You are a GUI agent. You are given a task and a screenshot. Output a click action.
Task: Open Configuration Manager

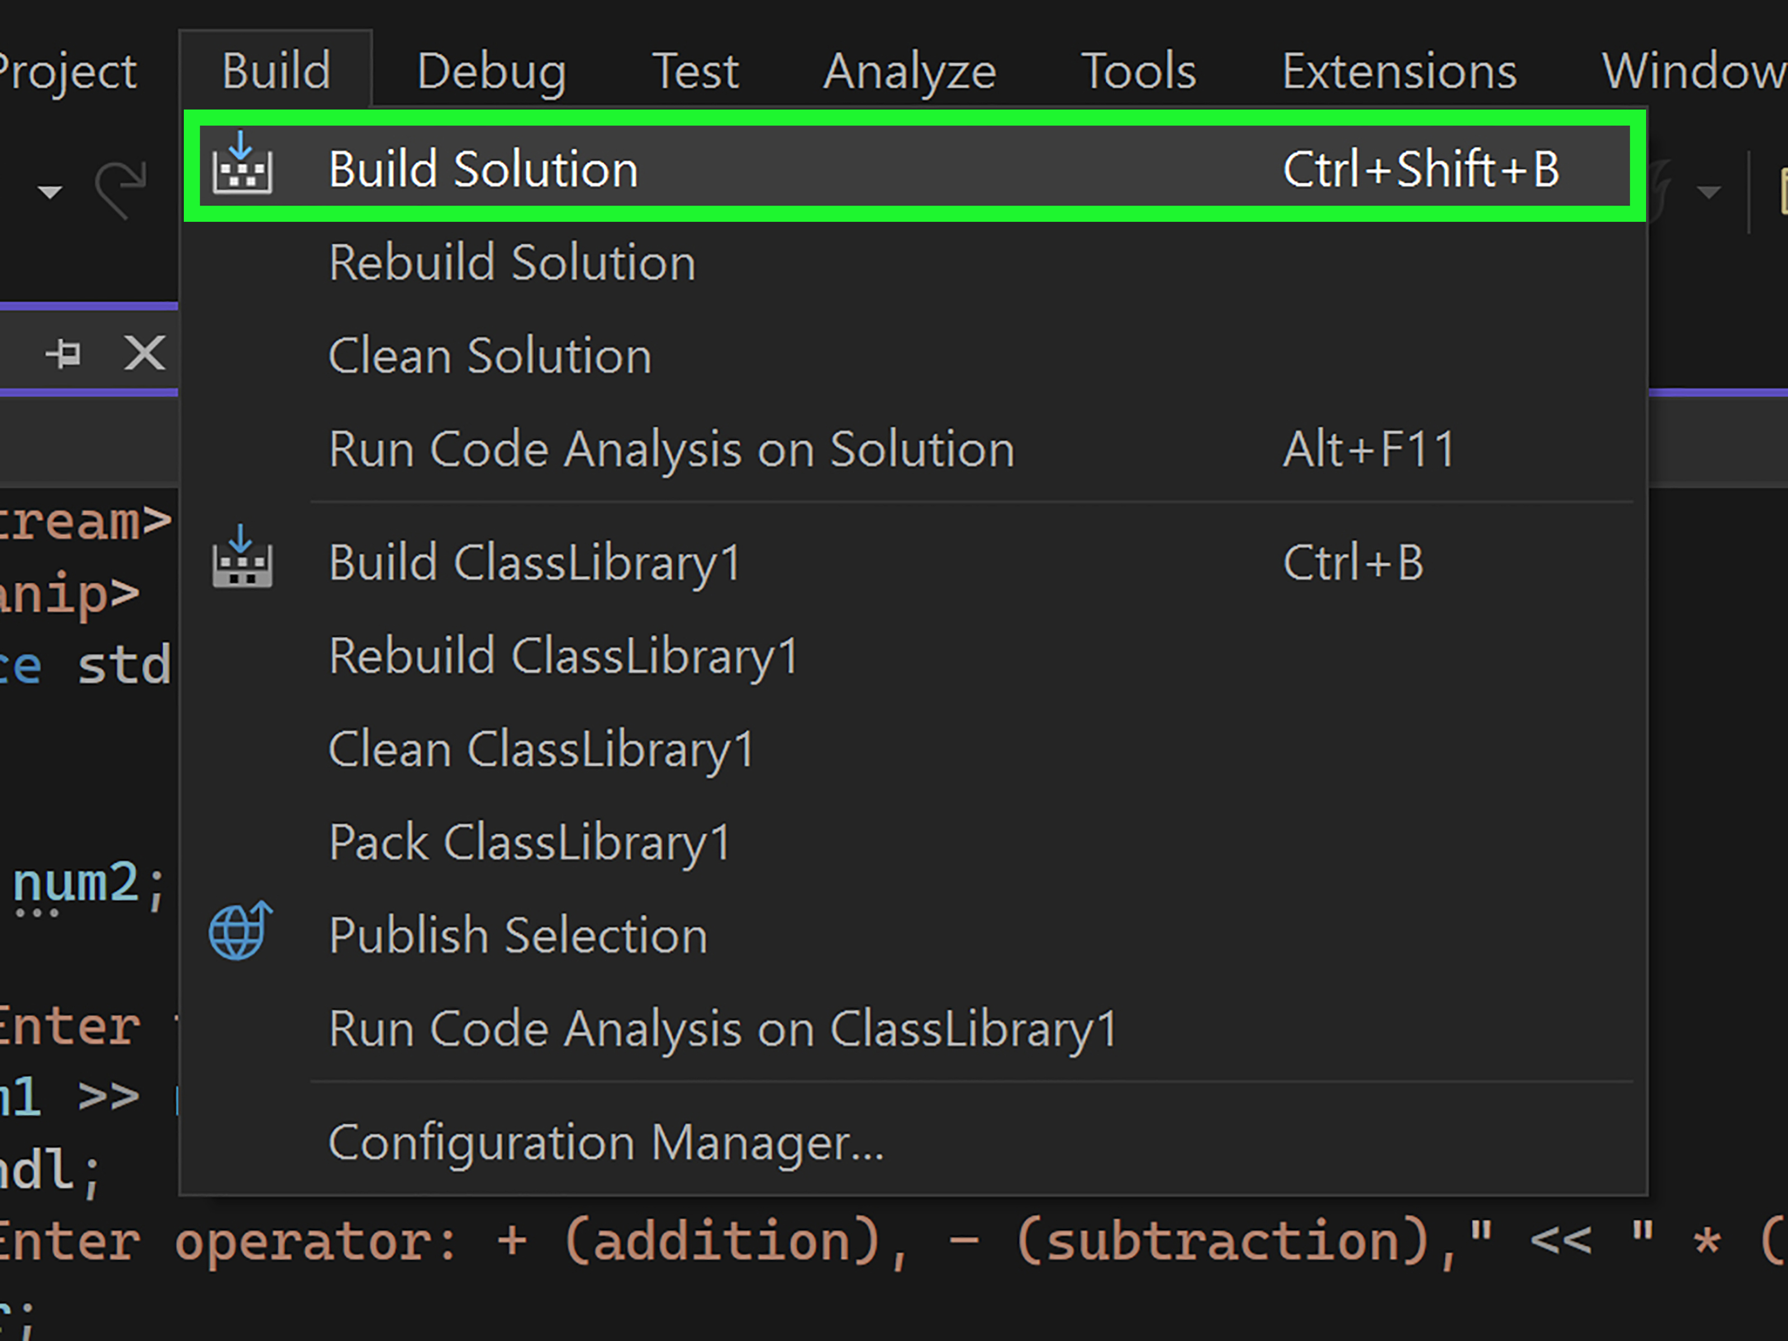click(x=606, y=1142)
